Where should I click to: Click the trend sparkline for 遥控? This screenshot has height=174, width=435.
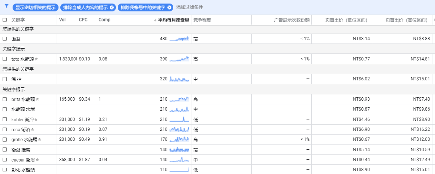pyautogui.click(x=180, y=79)
